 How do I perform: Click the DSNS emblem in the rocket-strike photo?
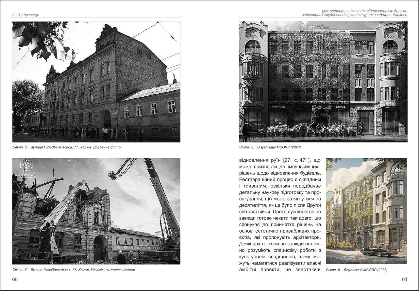(26, 165)
